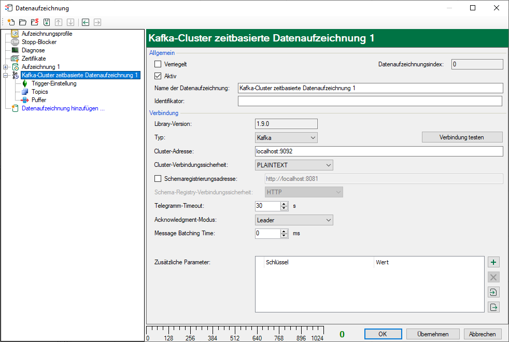Click the import parameters icon
509x342 pixels.
point(494,292)
